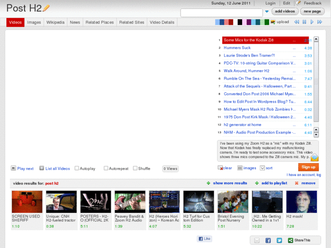Click the play arrow icon in toolbar
The image size is (331, 248).
[x=312, y=22]
